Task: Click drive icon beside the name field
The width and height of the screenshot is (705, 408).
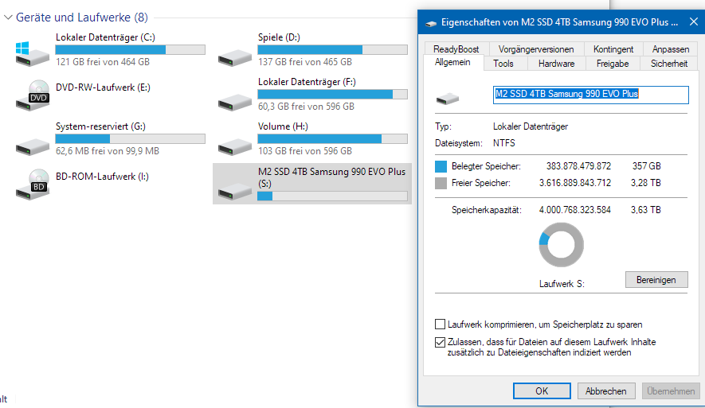Action: tap(448, 99)
